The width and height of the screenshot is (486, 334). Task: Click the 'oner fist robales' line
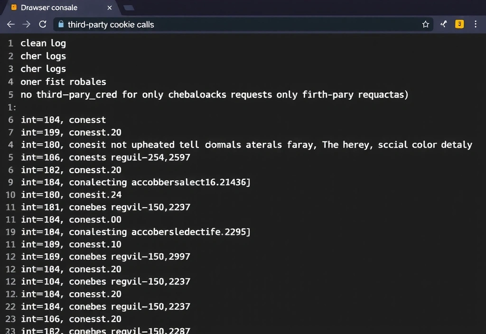[63, 82]
